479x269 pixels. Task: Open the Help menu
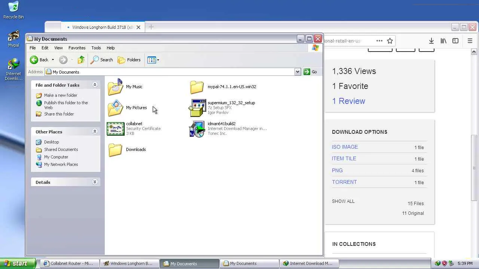coord(110,48)
